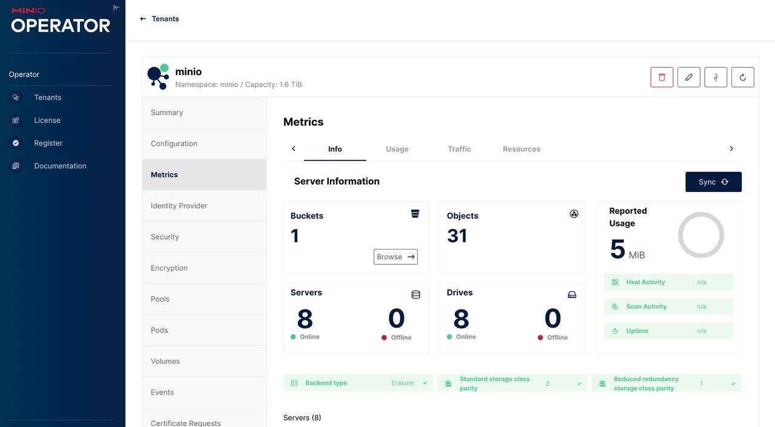Click the Sync button

click(713, 182)
